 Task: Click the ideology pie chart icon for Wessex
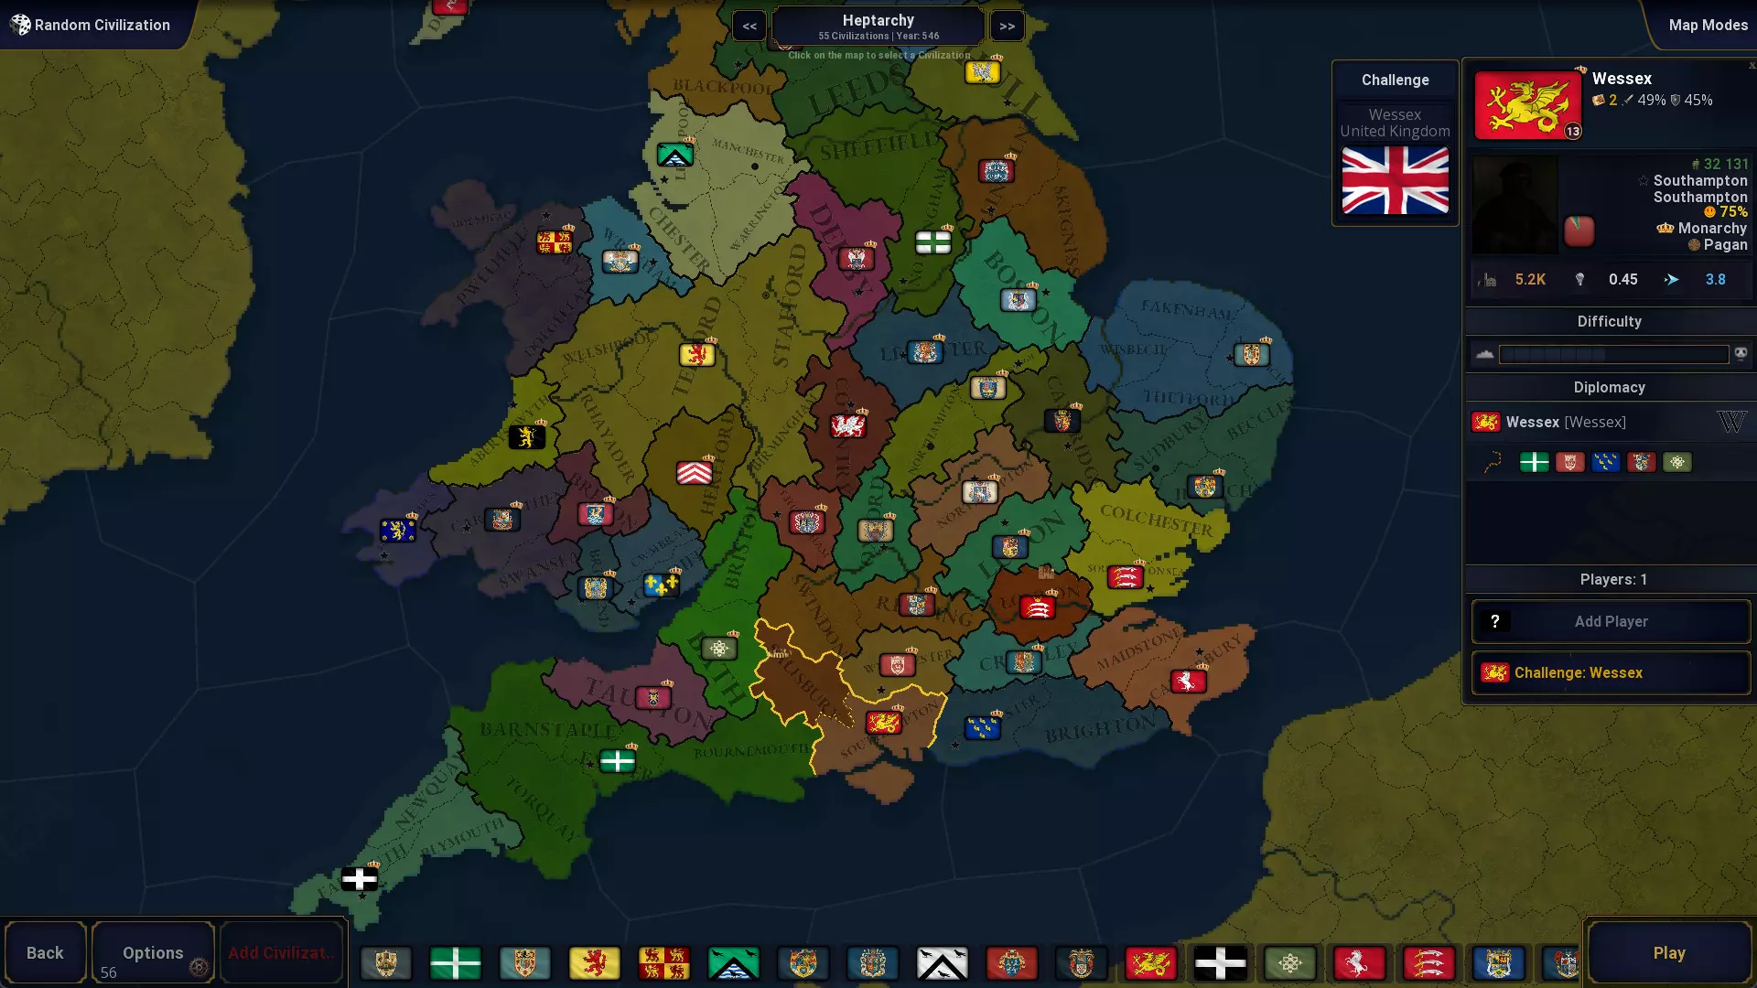1579,231
